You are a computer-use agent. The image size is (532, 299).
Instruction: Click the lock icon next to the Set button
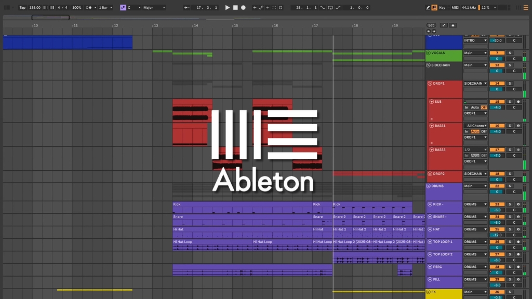click(x=453, y=25)
